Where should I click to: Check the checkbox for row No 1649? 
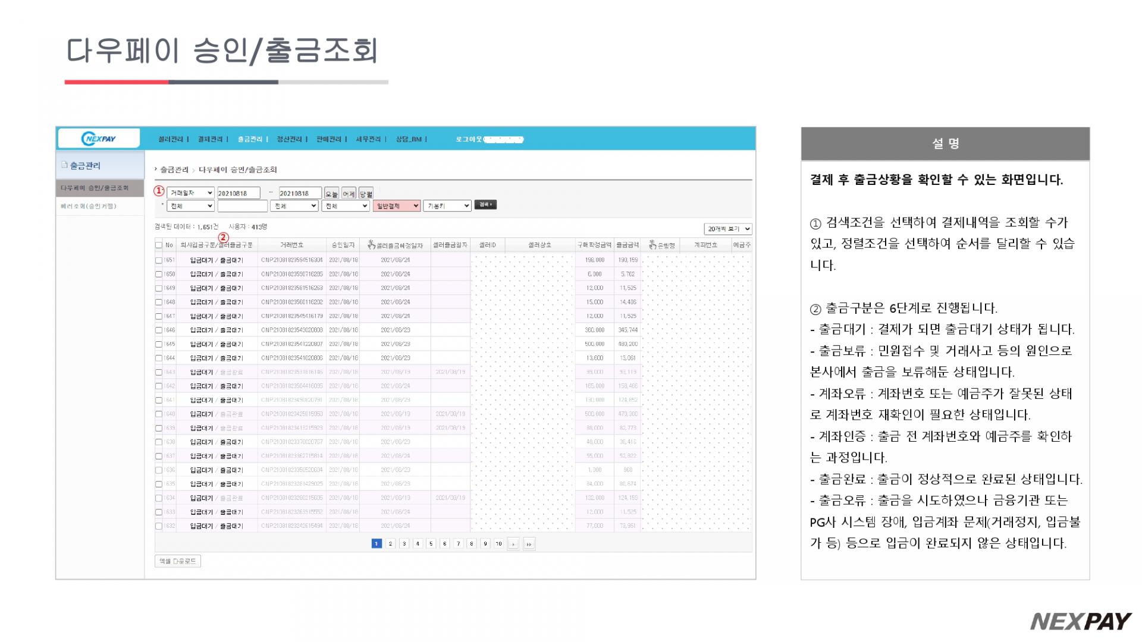(159, 288)
